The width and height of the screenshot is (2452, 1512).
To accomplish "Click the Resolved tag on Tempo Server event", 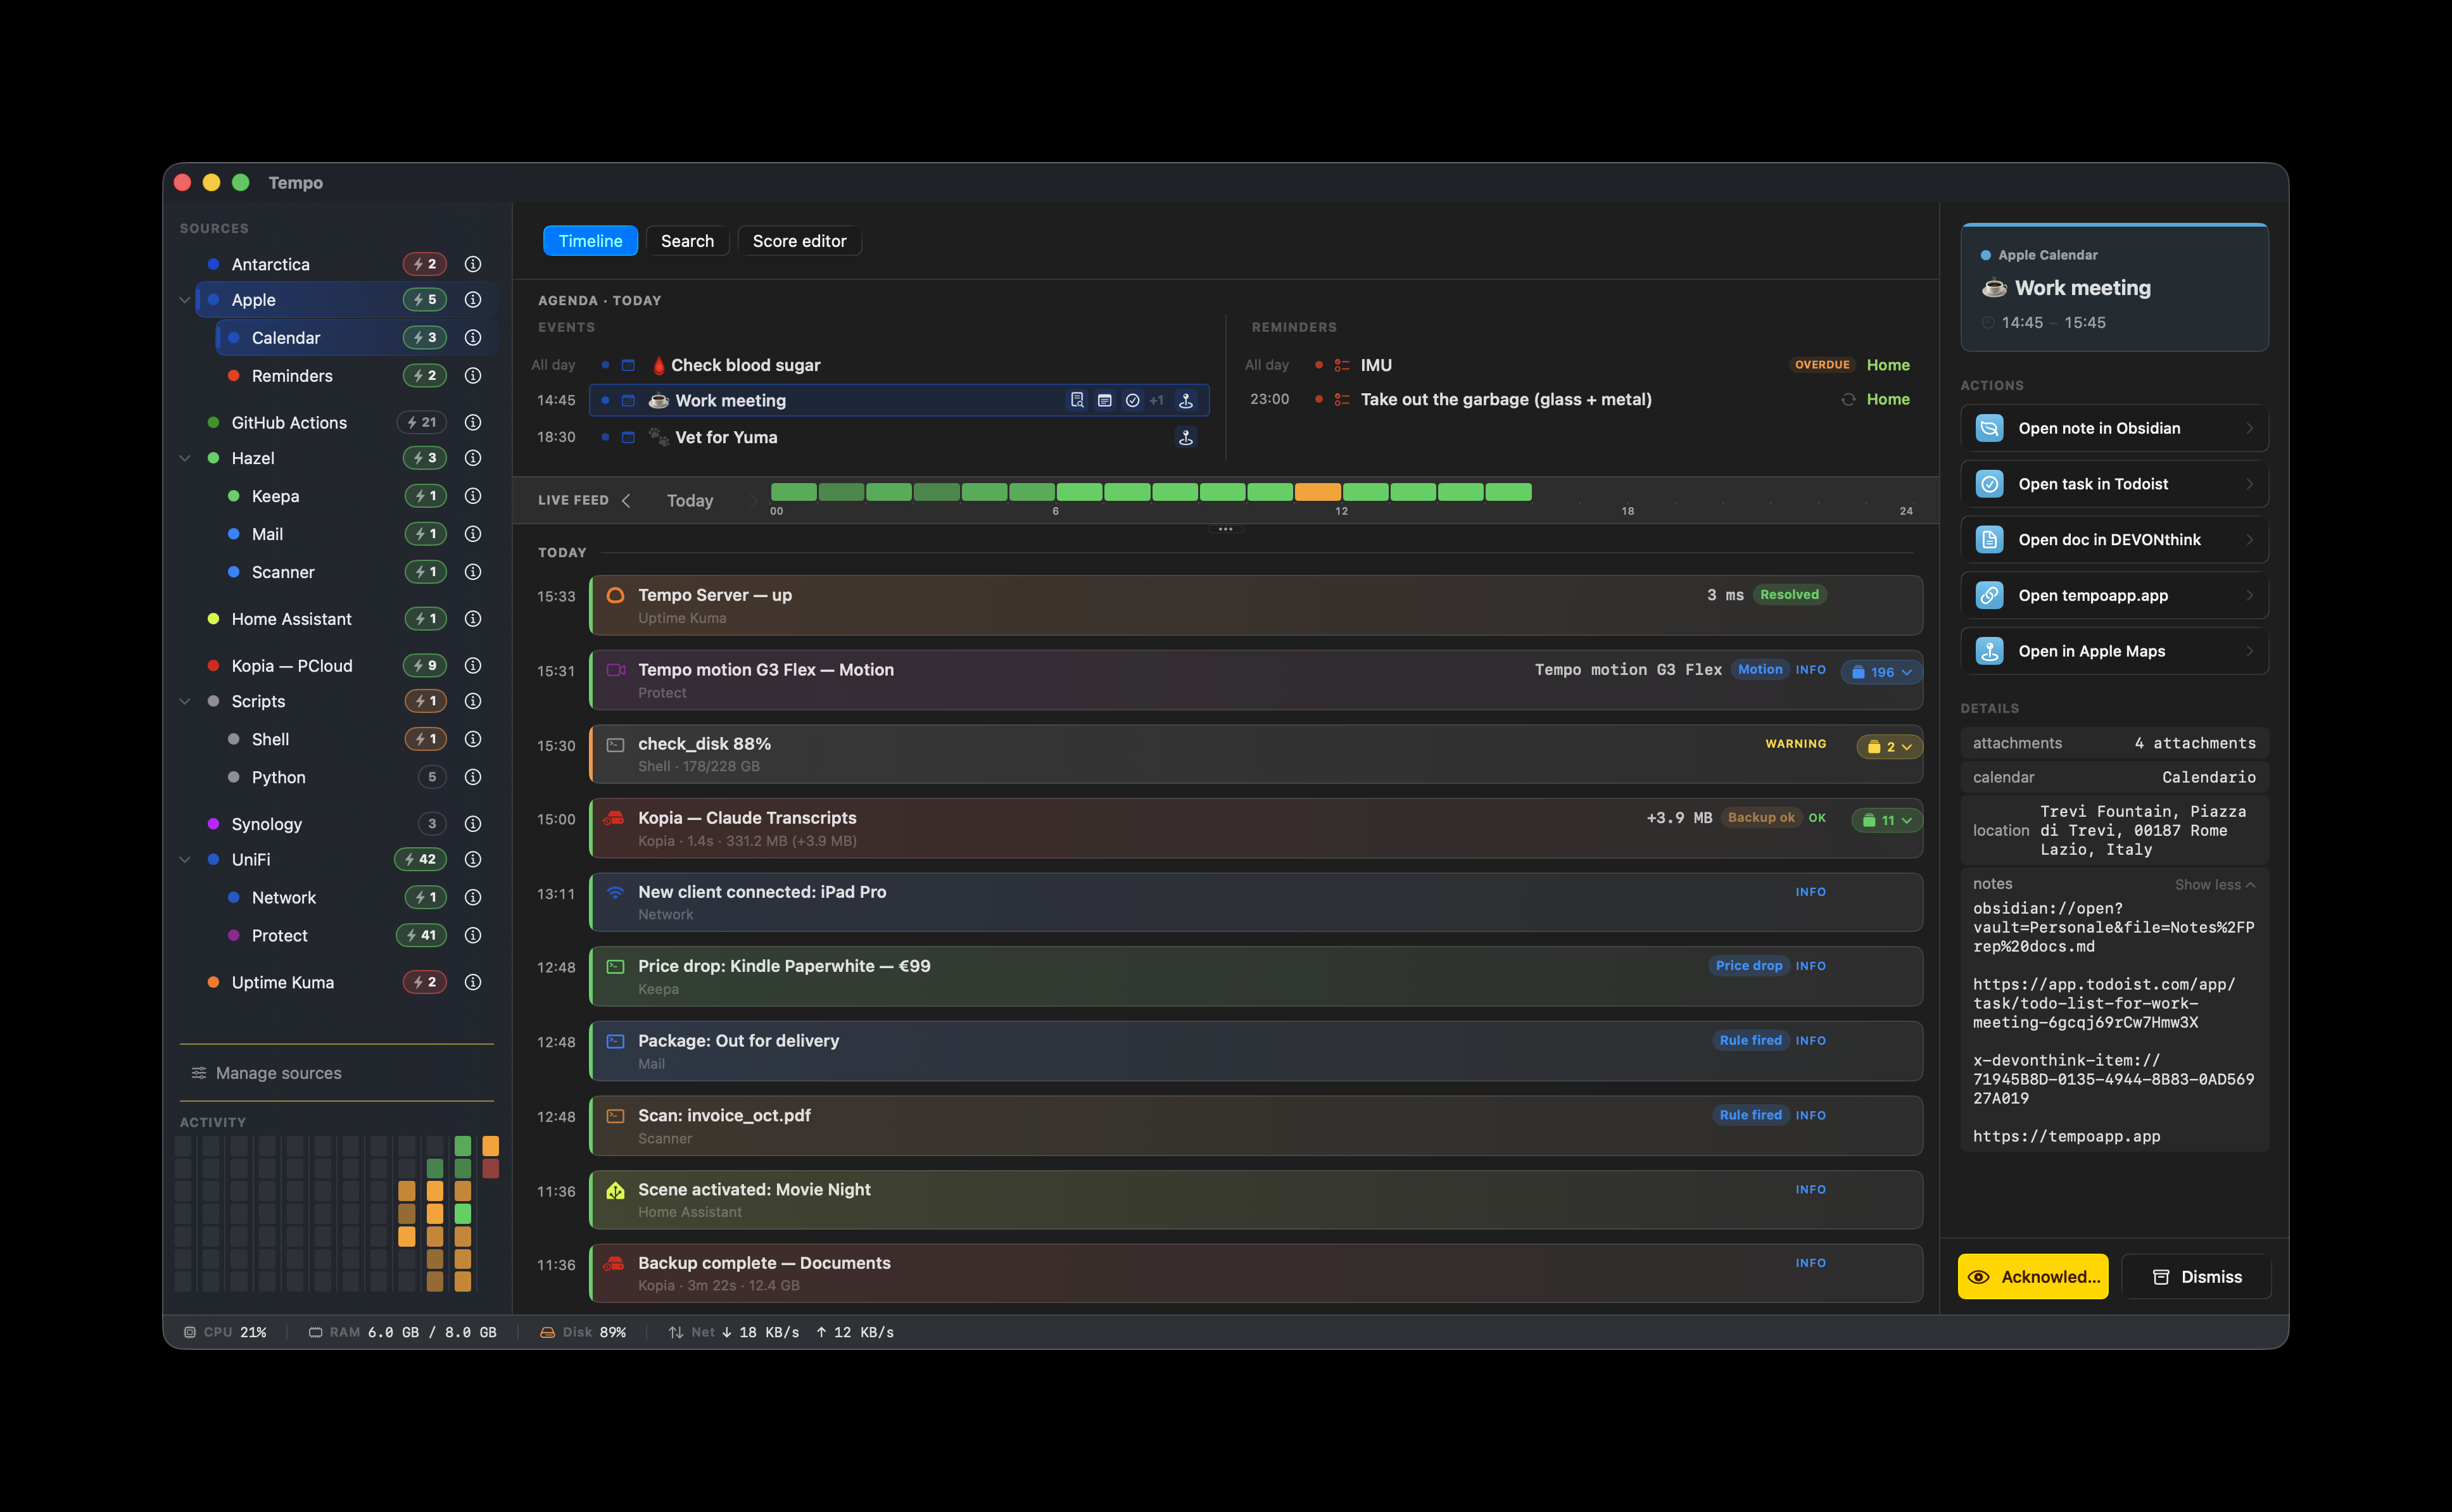I will pyautogui.click(x=1789, y=595).
